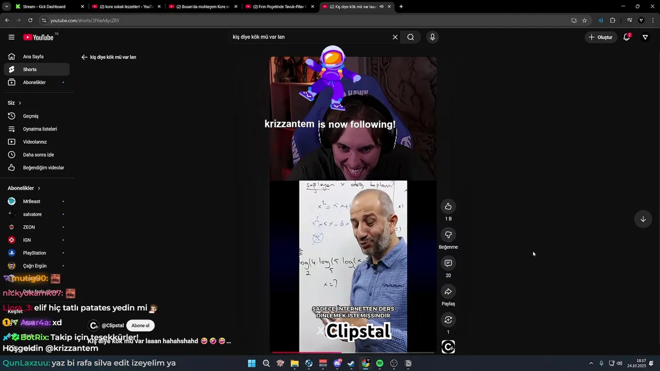Open PlayStation channel subscription
The image size is (660, 371).
point(36,253)
